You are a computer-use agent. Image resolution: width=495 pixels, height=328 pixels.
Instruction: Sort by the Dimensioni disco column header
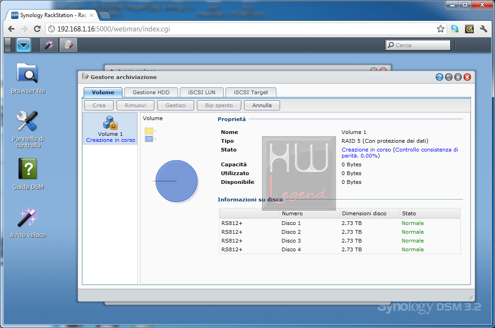pyautogui.click(x=370, y=213)
